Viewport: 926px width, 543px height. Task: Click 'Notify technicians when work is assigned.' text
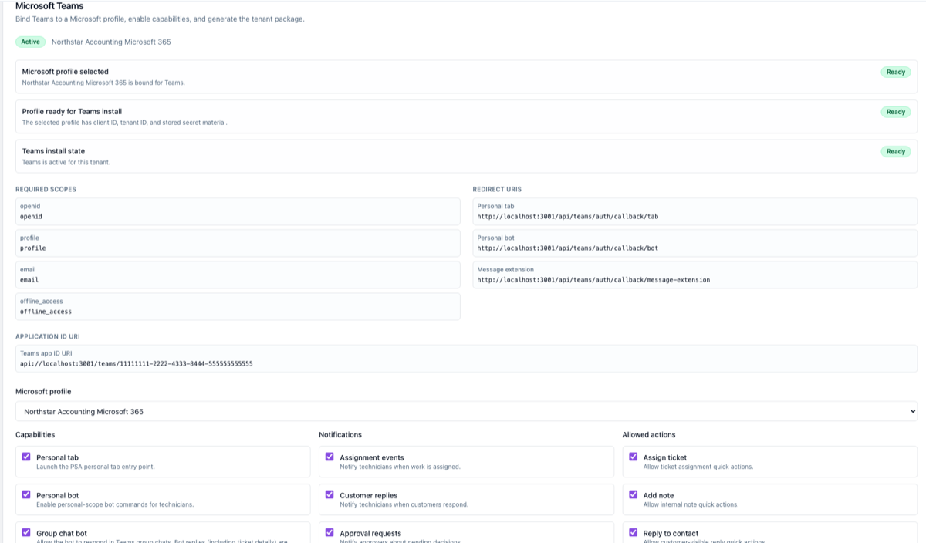pyautogui.click(x=400, y=467)
